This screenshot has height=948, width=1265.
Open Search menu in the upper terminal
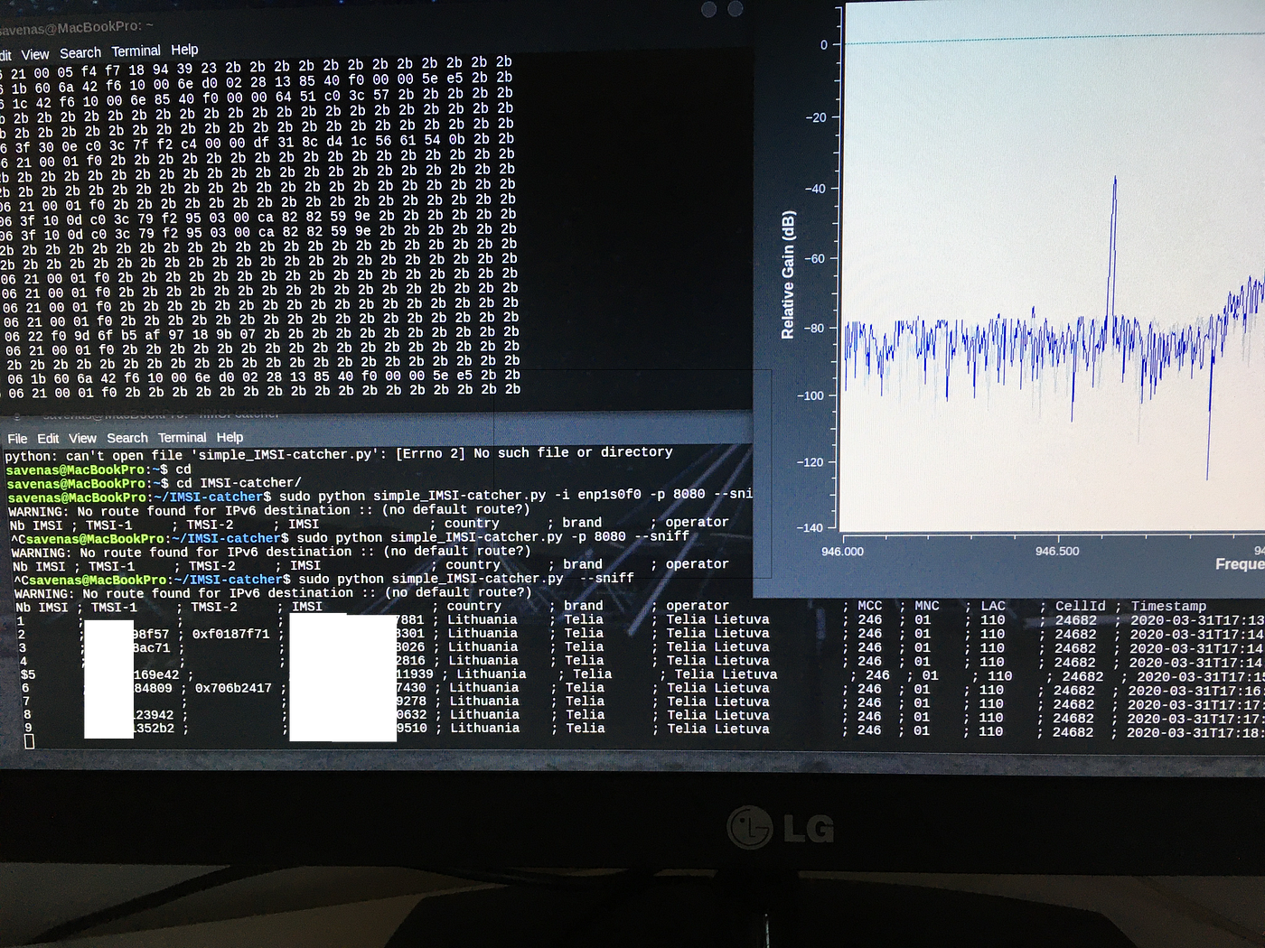[x=80, y=53]
